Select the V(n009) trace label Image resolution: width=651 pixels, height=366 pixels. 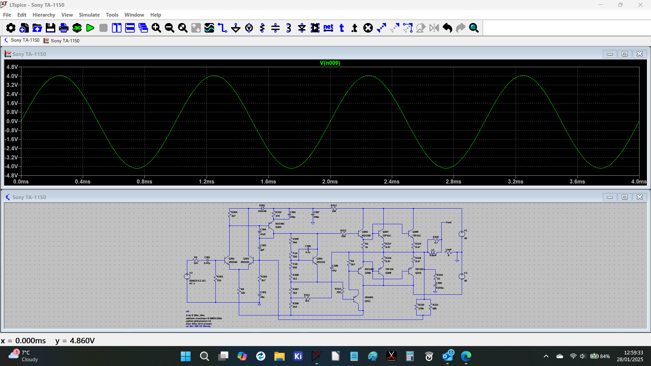[x=330, y=63]
